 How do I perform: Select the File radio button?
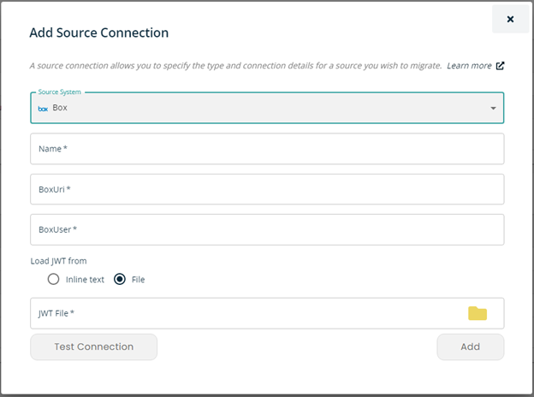(120, 279)
